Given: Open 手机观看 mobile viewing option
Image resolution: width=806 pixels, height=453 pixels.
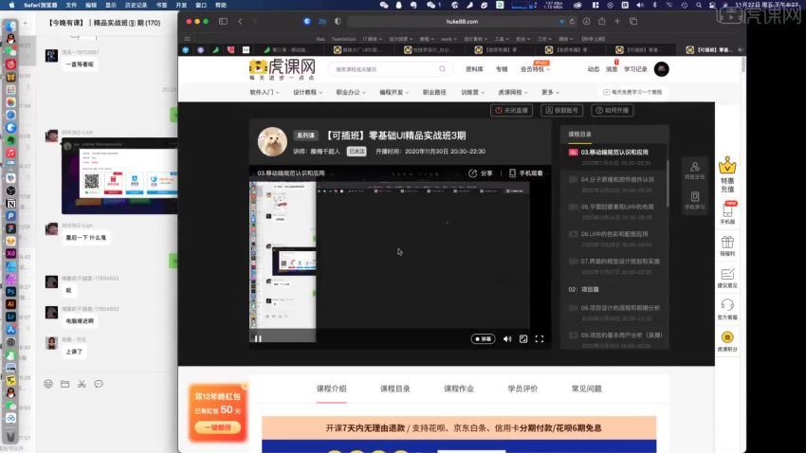Looking at the screenshot, I should (525, 173).
